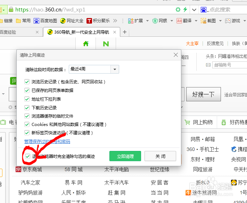This screenshot has height=203, width=247.
Task: Open the 链接 bookmarks folder
Action: [x=6, y=20]
